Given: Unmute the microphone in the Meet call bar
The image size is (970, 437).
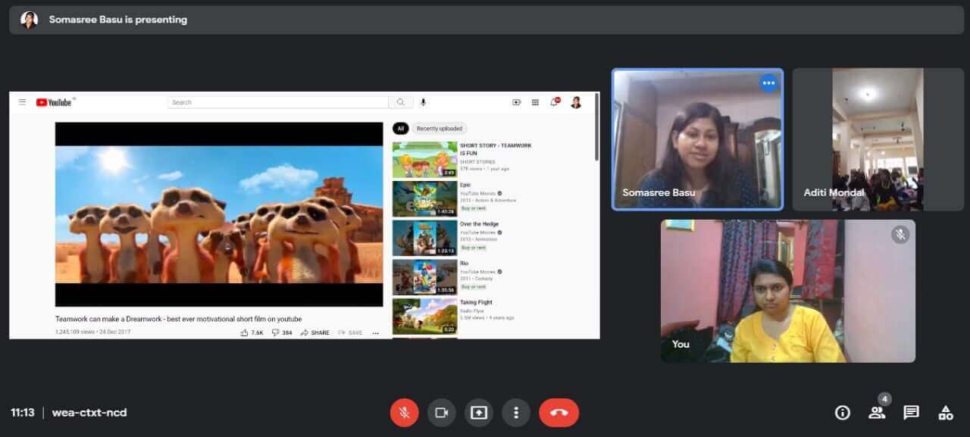Looking at the screenshot, I should [404, 413].
